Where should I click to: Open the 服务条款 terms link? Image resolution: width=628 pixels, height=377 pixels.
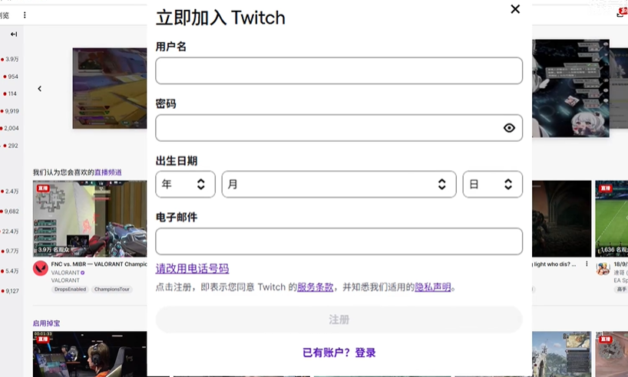pyautogui.click(x=315, y=287)
